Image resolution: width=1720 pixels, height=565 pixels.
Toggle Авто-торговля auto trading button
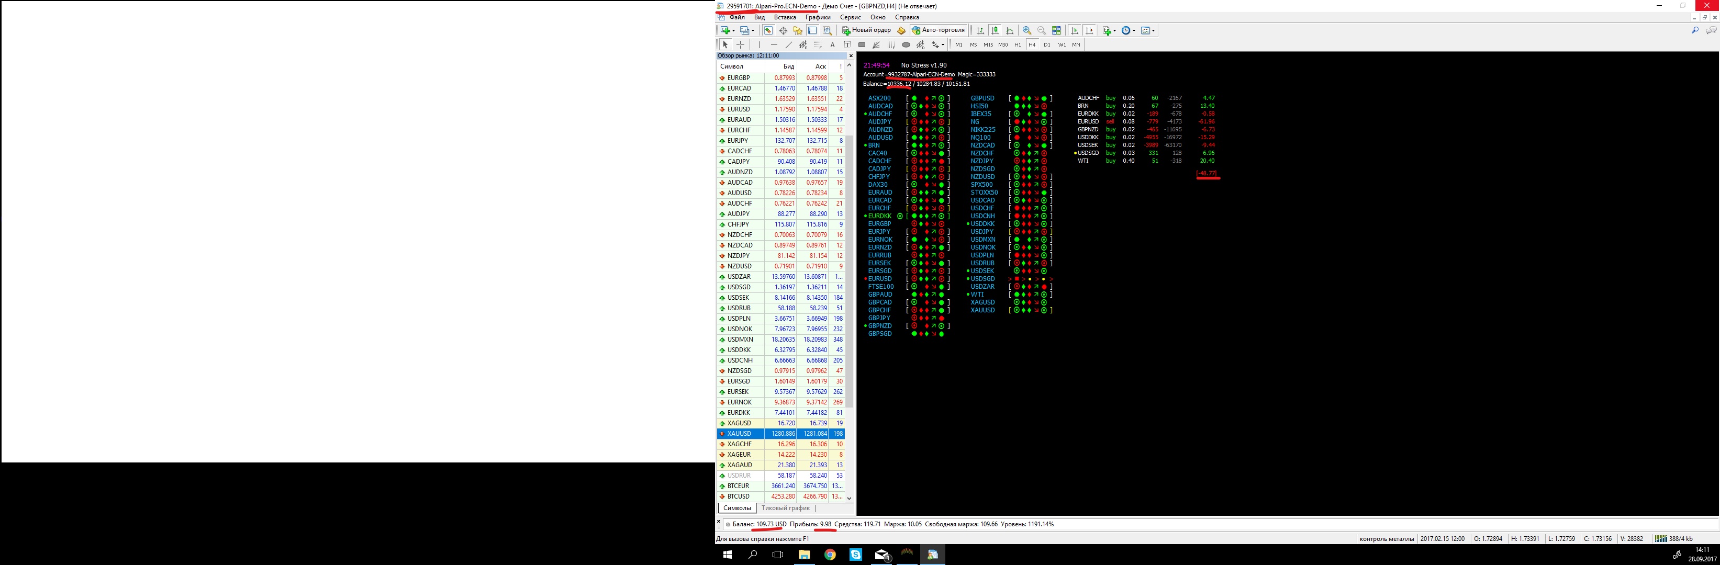tap(939, 31)
